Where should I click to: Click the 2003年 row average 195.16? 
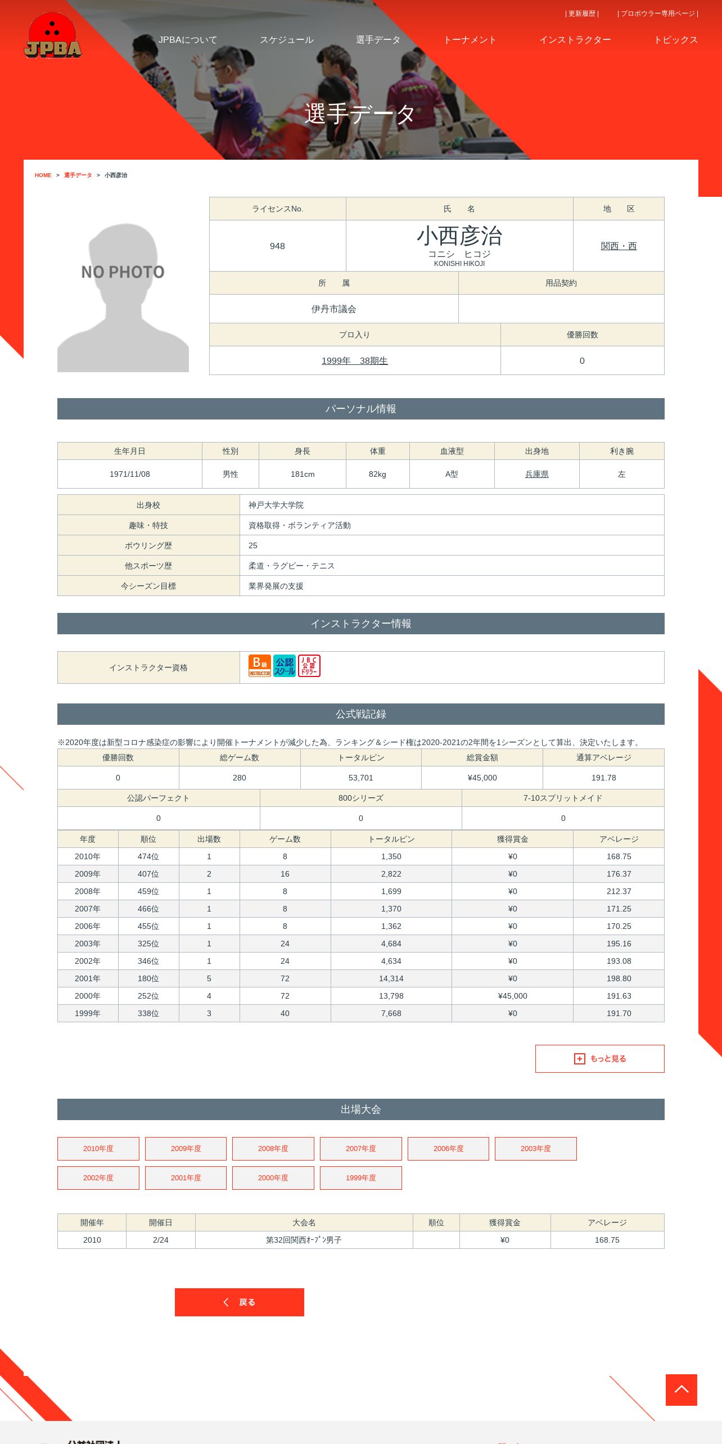(x=619, y=944)
